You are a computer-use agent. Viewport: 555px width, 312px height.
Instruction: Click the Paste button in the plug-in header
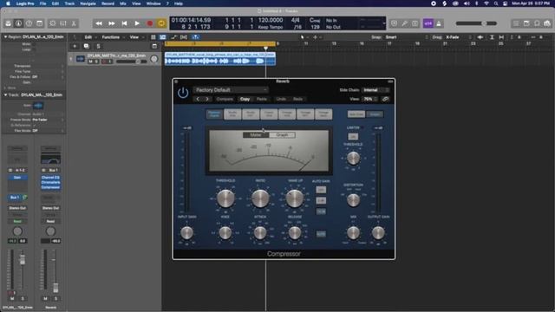click(x=262, y=99)
